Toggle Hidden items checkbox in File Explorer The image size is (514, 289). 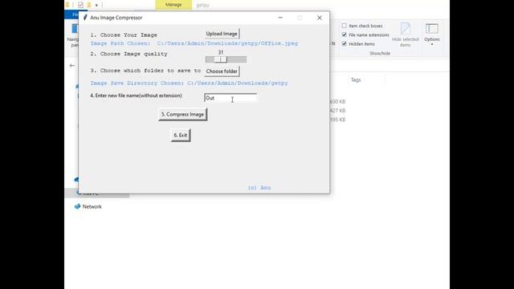(345, 43)
